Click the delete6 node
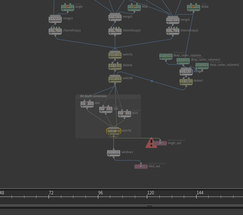This screenshot has width=243, height=215. [x=115, y=66]
